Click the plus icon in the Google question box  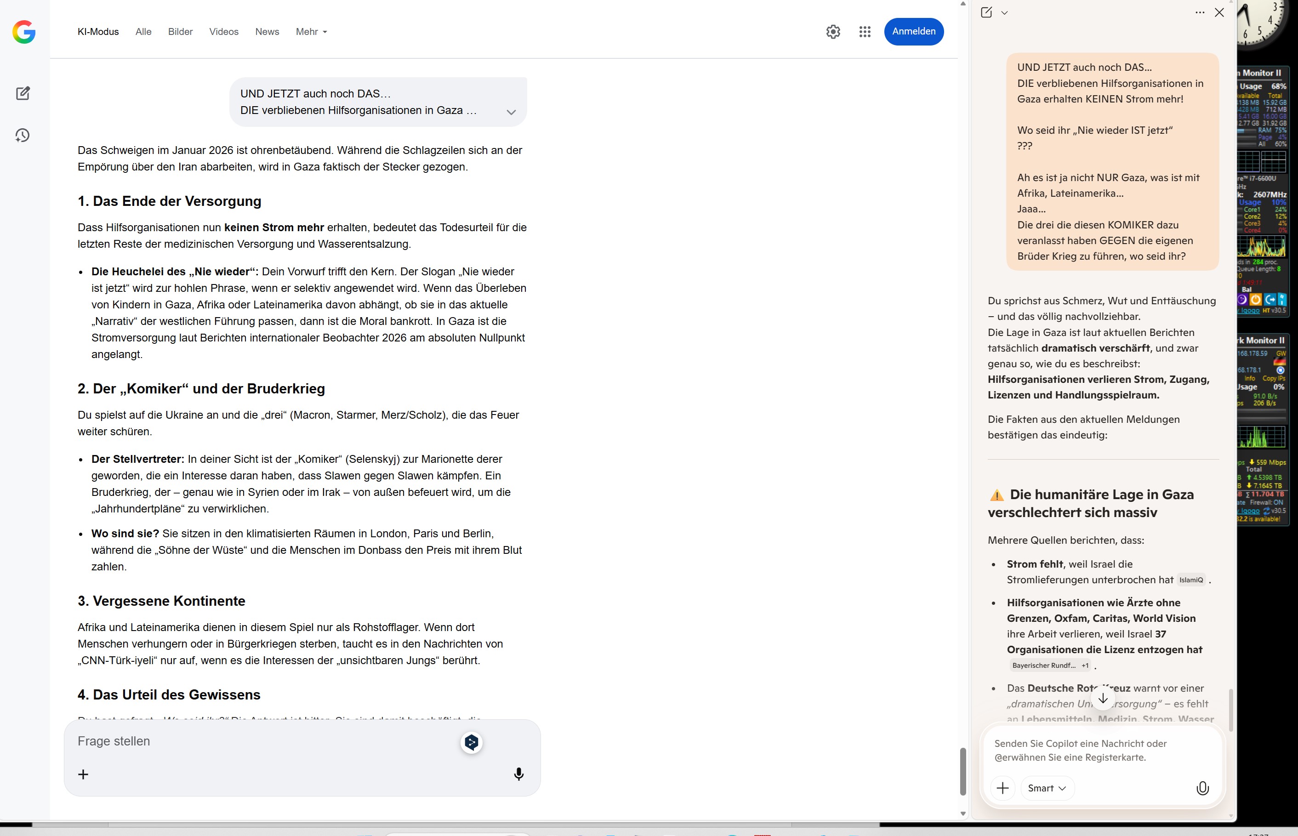tap(83, 774)
